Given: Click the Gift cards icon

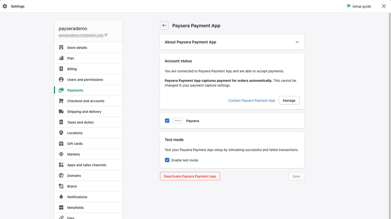Looking at the screenshot, I should click(x=61, y=143).
